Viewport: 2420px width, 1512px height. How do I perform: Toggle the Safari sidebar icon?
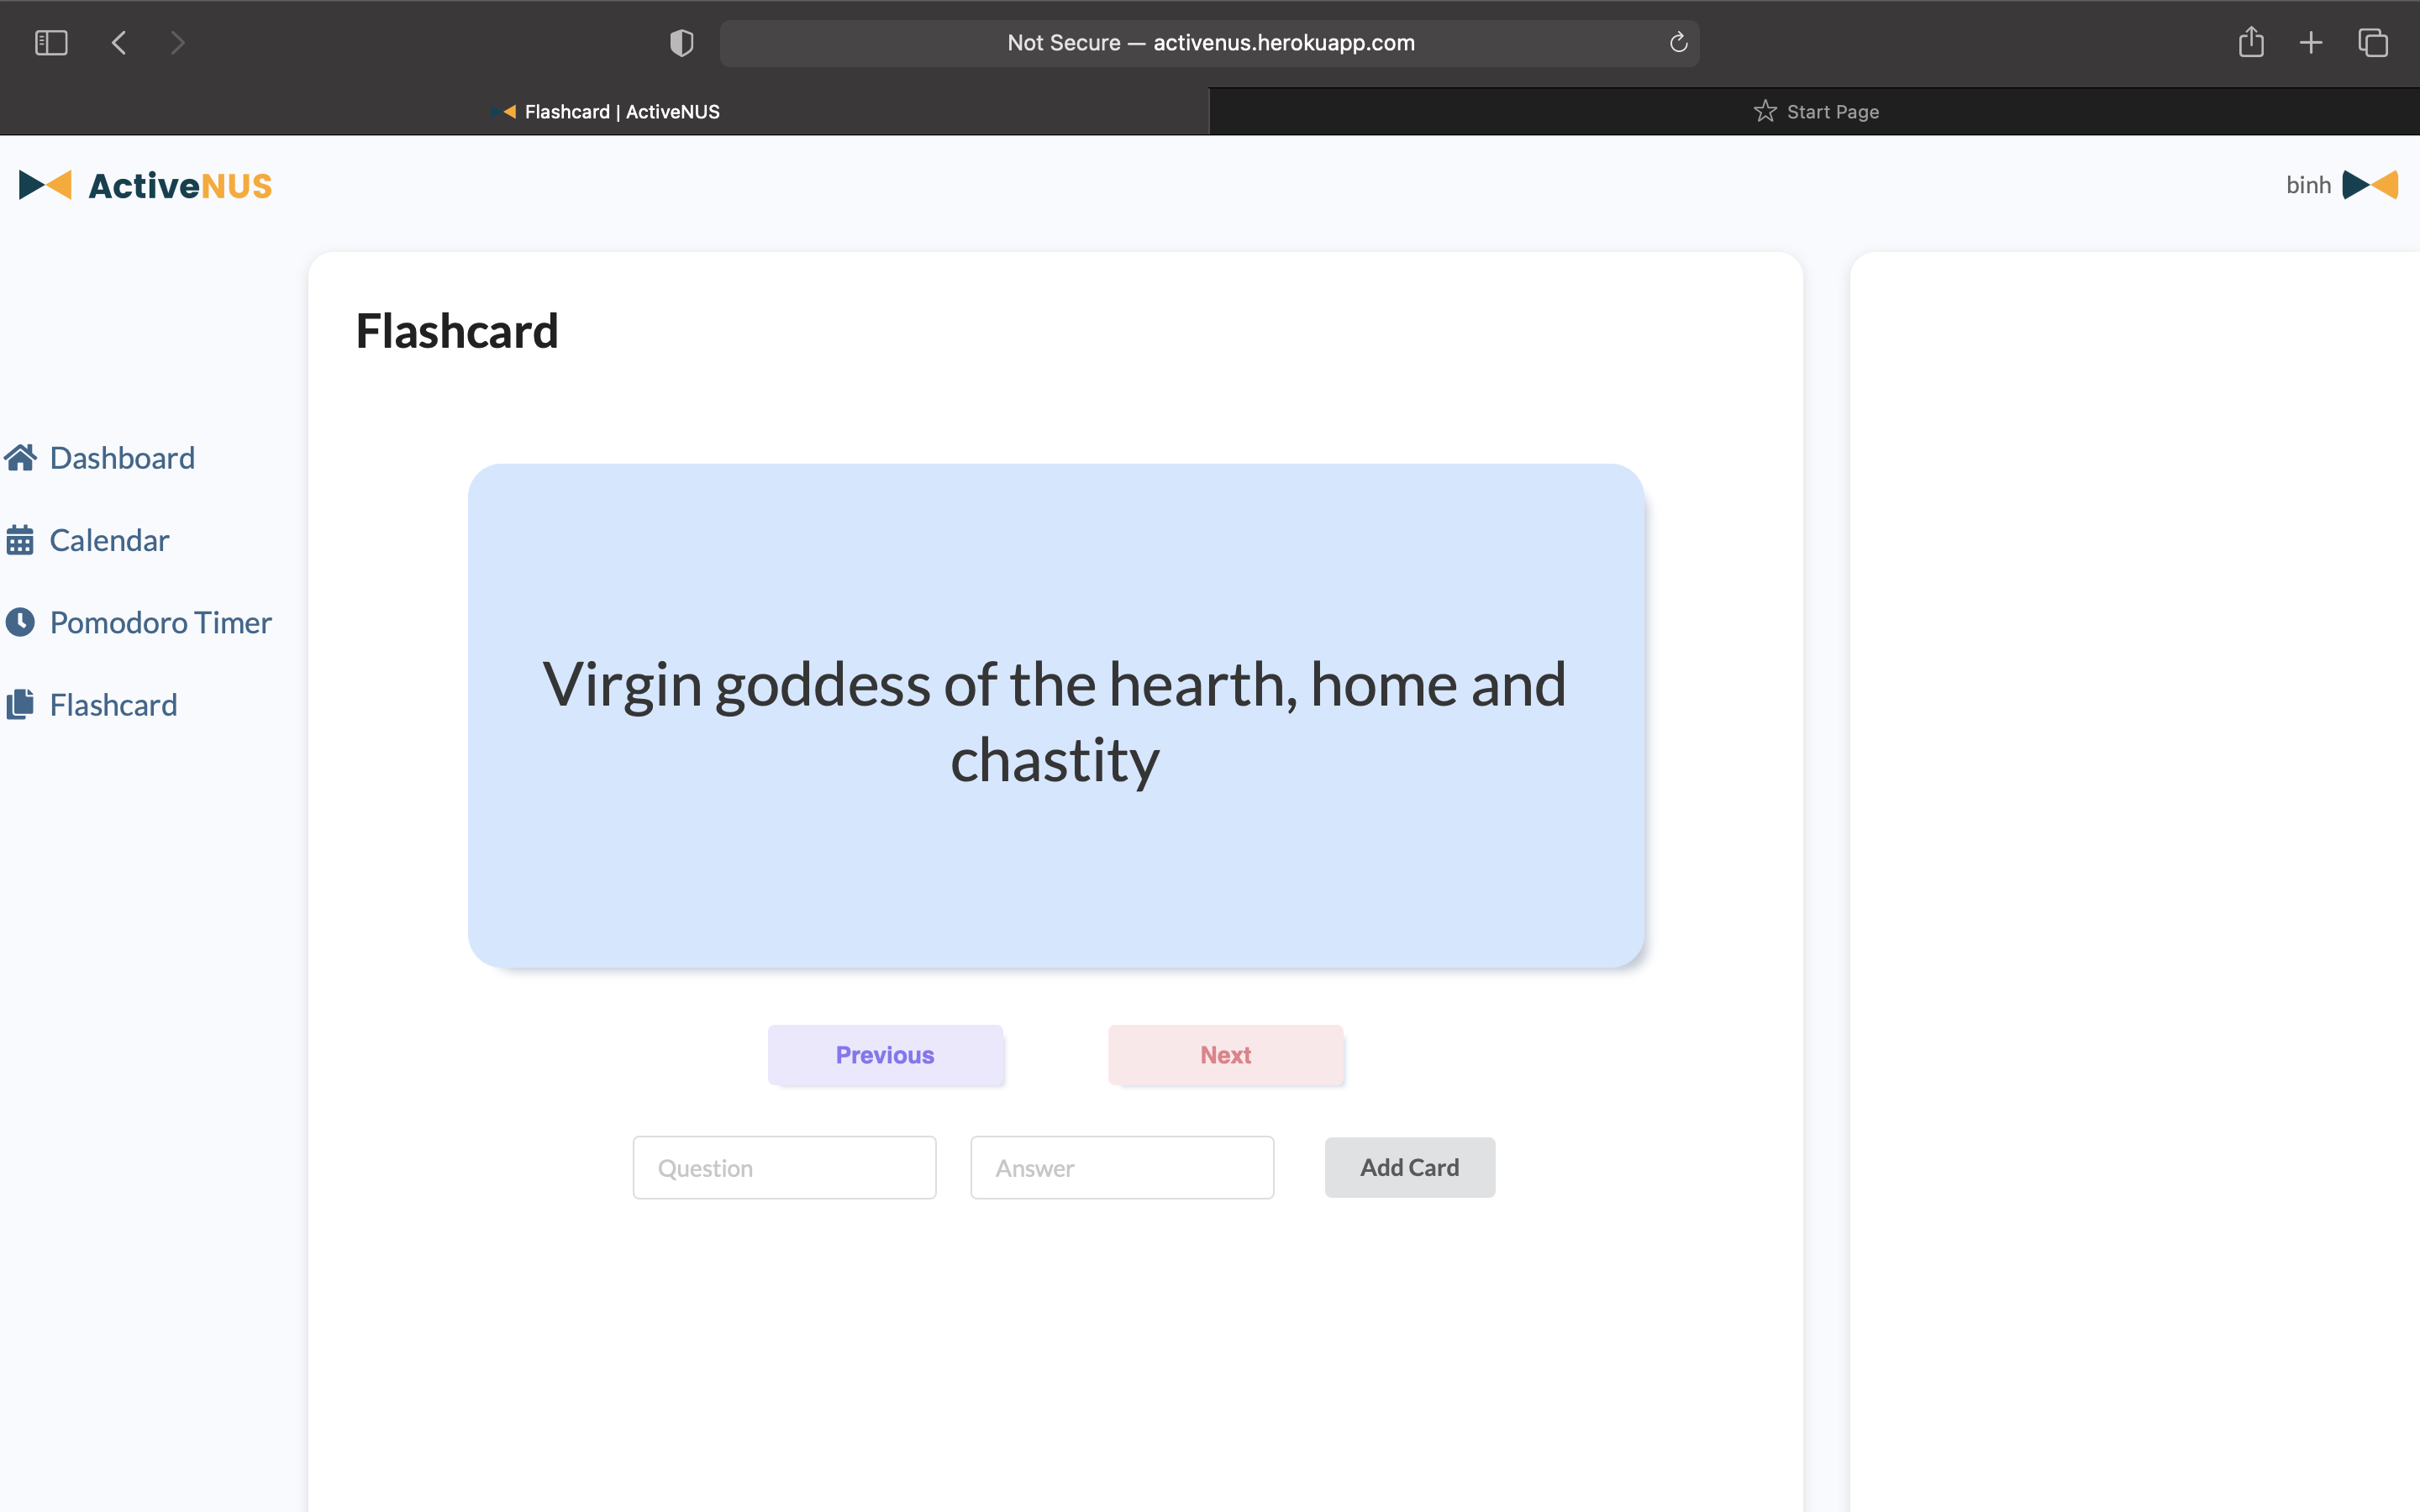(x=51, y=43)
